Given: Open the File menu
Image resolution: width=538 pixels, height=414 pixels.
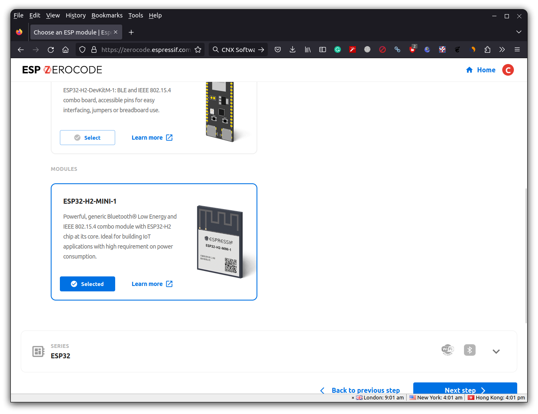Looking at the screenshot, I should (18, 15).
